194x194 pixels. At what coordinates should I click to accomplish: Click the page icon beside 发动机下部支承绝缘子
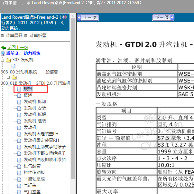[19, 153]
